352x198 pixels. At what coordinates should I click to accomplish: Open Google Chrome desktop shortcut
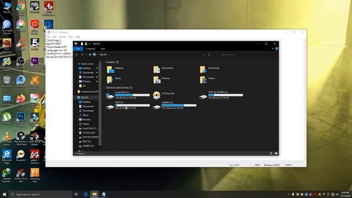coord(21,8)
